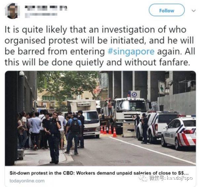Open the protest photo preview
The width and height of the screenshot is (199, 187).
pyautogui.click(x=100, y=118)
